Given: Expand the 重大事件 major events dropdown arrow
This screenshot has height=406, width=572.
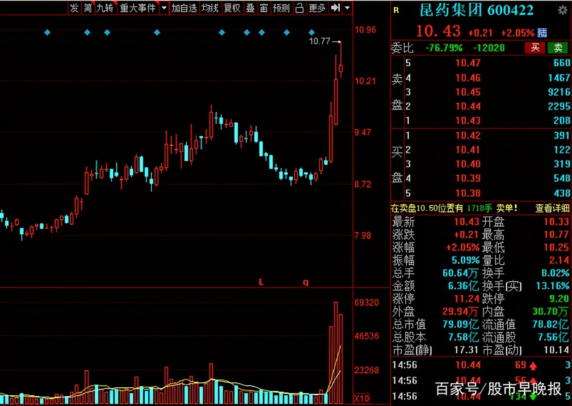Looking at the screenshot, I should click(x=164, y=8).
